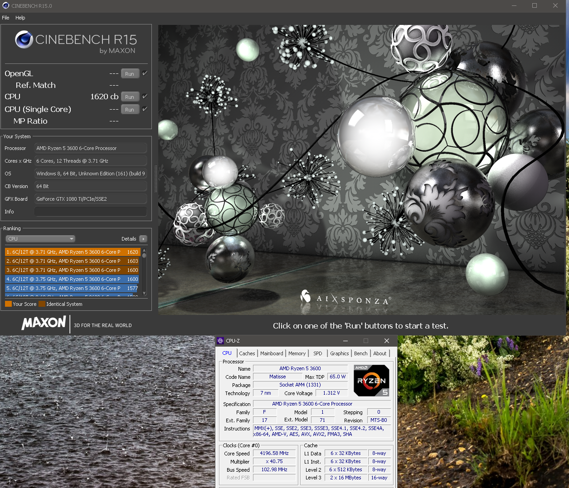Toggle the OpenGL test checkbox
The image size is (569, 488).
pyautogui.click(x=145, y=73)
